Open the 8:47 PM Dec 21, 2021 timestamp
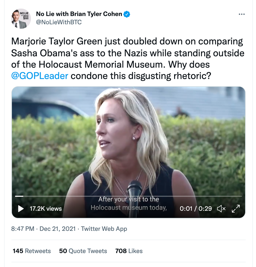Screen dimensions: 256x267 [x=44, y=229]
